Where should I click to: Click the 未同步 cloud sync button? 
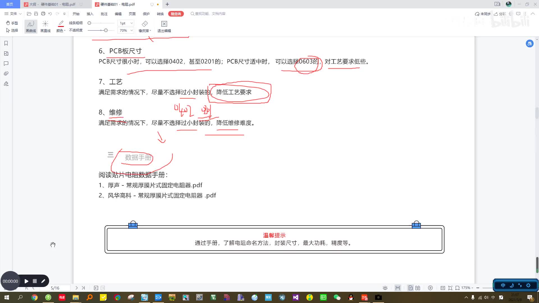click(483, 14)
